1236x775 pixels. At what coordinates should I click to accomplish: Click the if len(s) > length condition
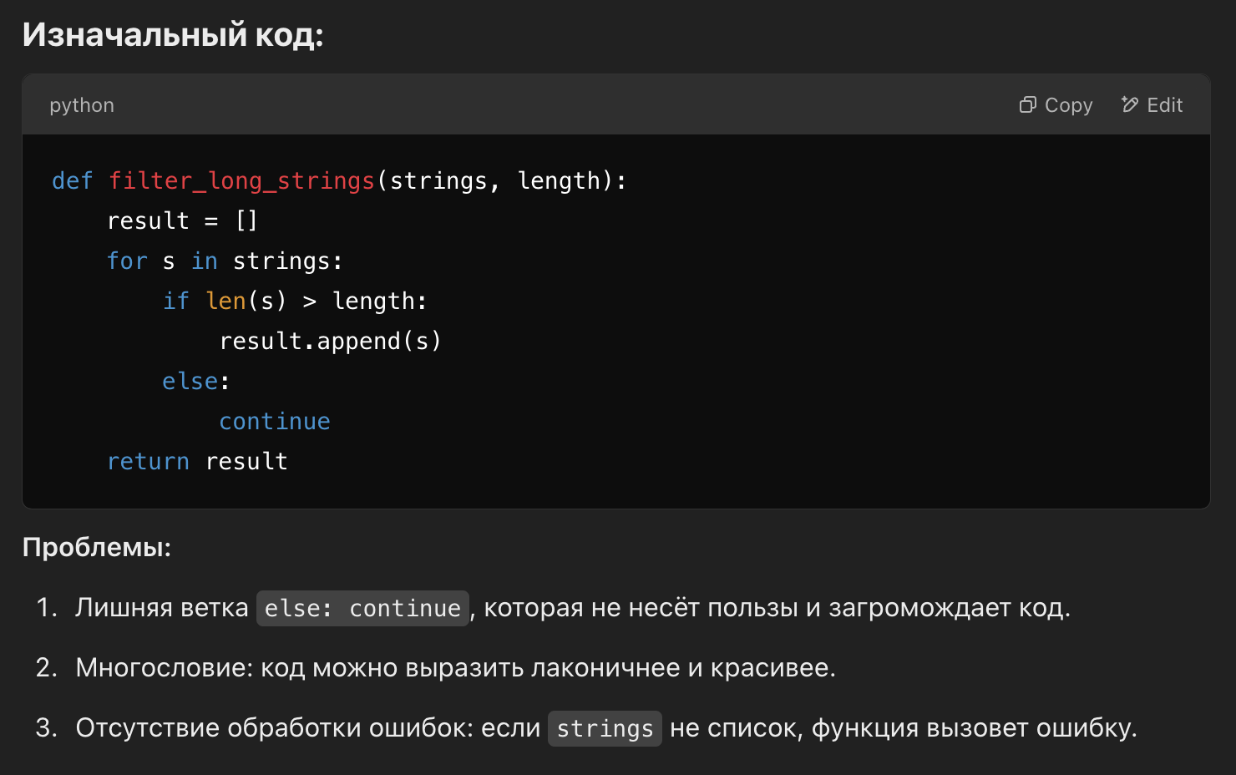pos(295,300)
